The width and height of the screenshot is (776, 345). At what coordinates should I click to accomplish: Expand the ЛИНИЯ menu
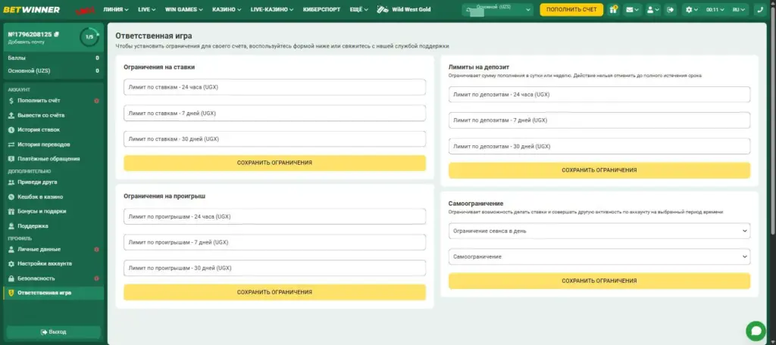click(x=116, y=9)
